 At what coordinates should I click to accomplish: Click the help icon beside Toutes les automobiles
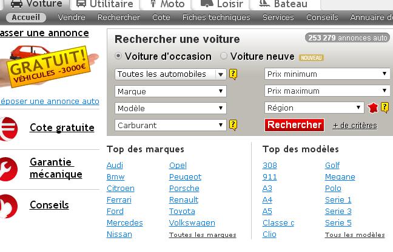tap(233, 74)
